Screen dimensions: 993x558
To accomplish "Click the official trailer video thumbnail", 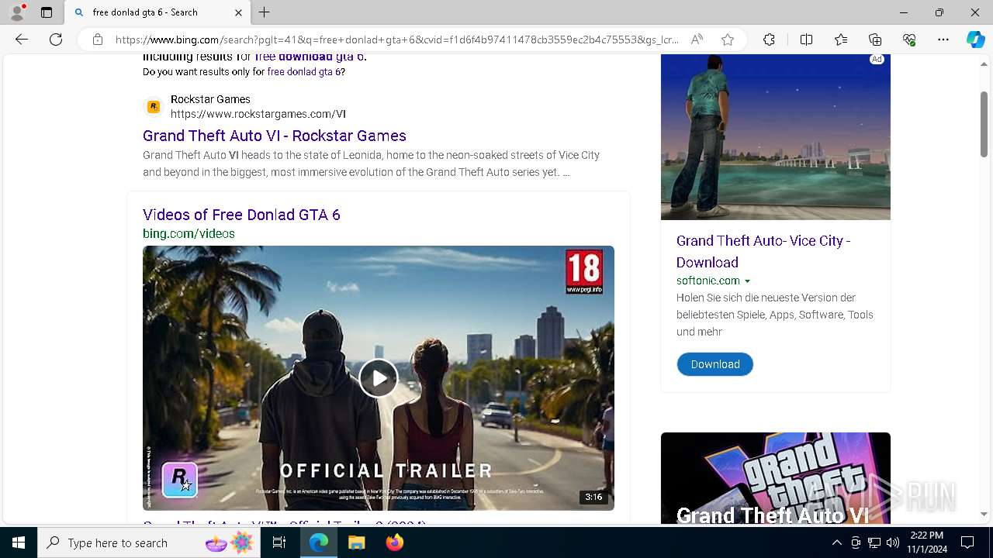I will [379, 378].
